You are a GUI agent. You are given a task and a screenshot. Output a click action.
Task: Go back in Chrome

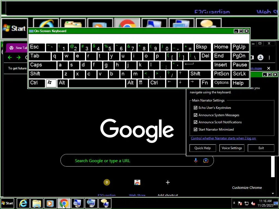pyautogui.click(x=10, y=57)
